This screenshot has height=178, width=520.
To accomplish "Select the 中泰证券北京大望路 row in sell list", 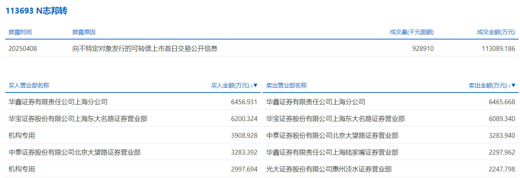I will (332, 136).
